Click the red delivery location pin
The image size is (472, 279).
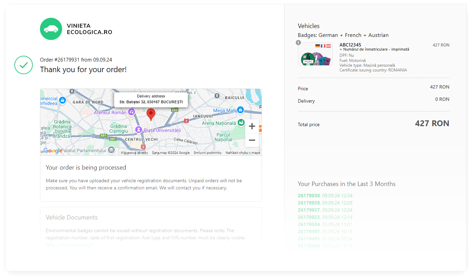coord(151,114)
